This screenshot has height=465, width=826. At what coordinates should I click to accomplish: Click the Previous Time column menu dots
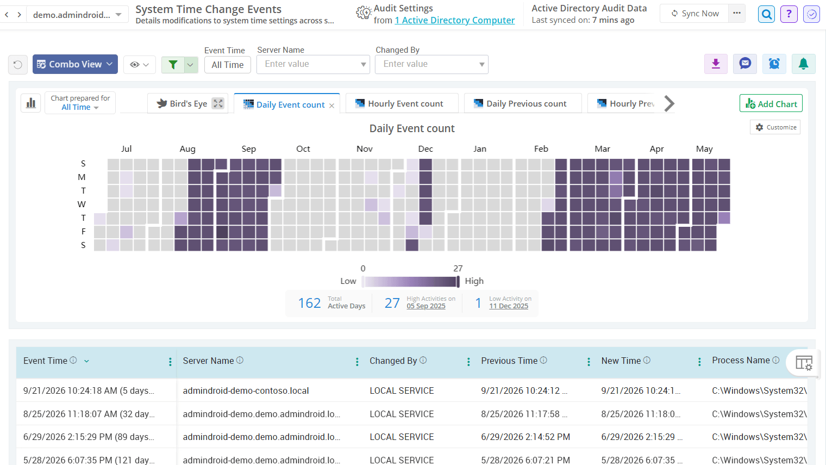[x=589, y=362]
